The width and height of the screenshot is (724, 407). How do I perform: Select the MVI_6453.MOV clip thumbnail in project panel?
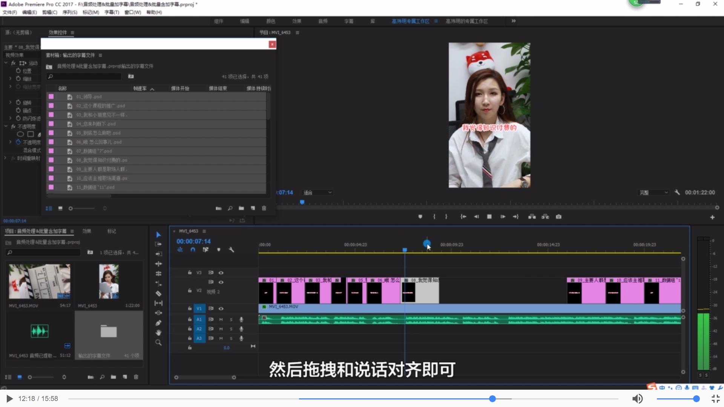[39, 281]
